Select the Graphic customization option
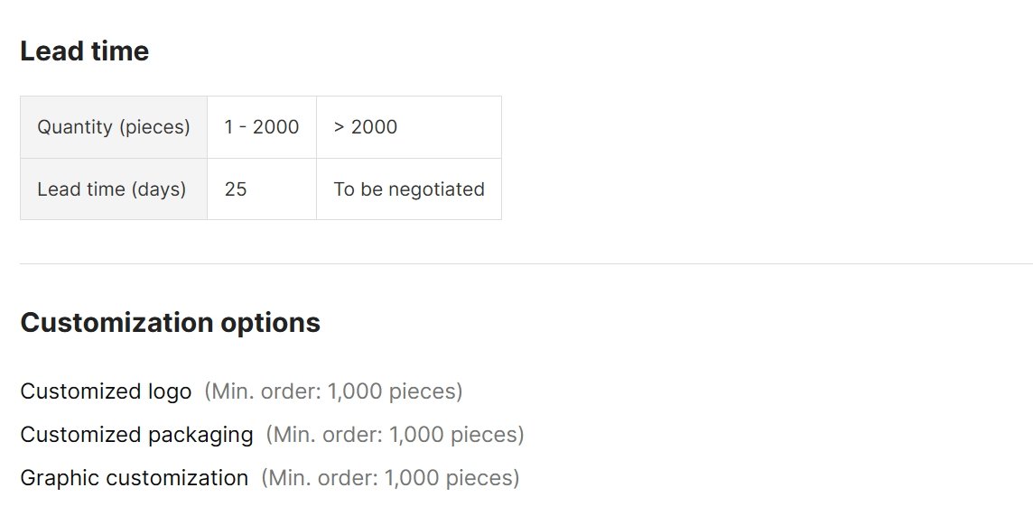This screenshot has height=506, width=1033. [x=135, y=478]
